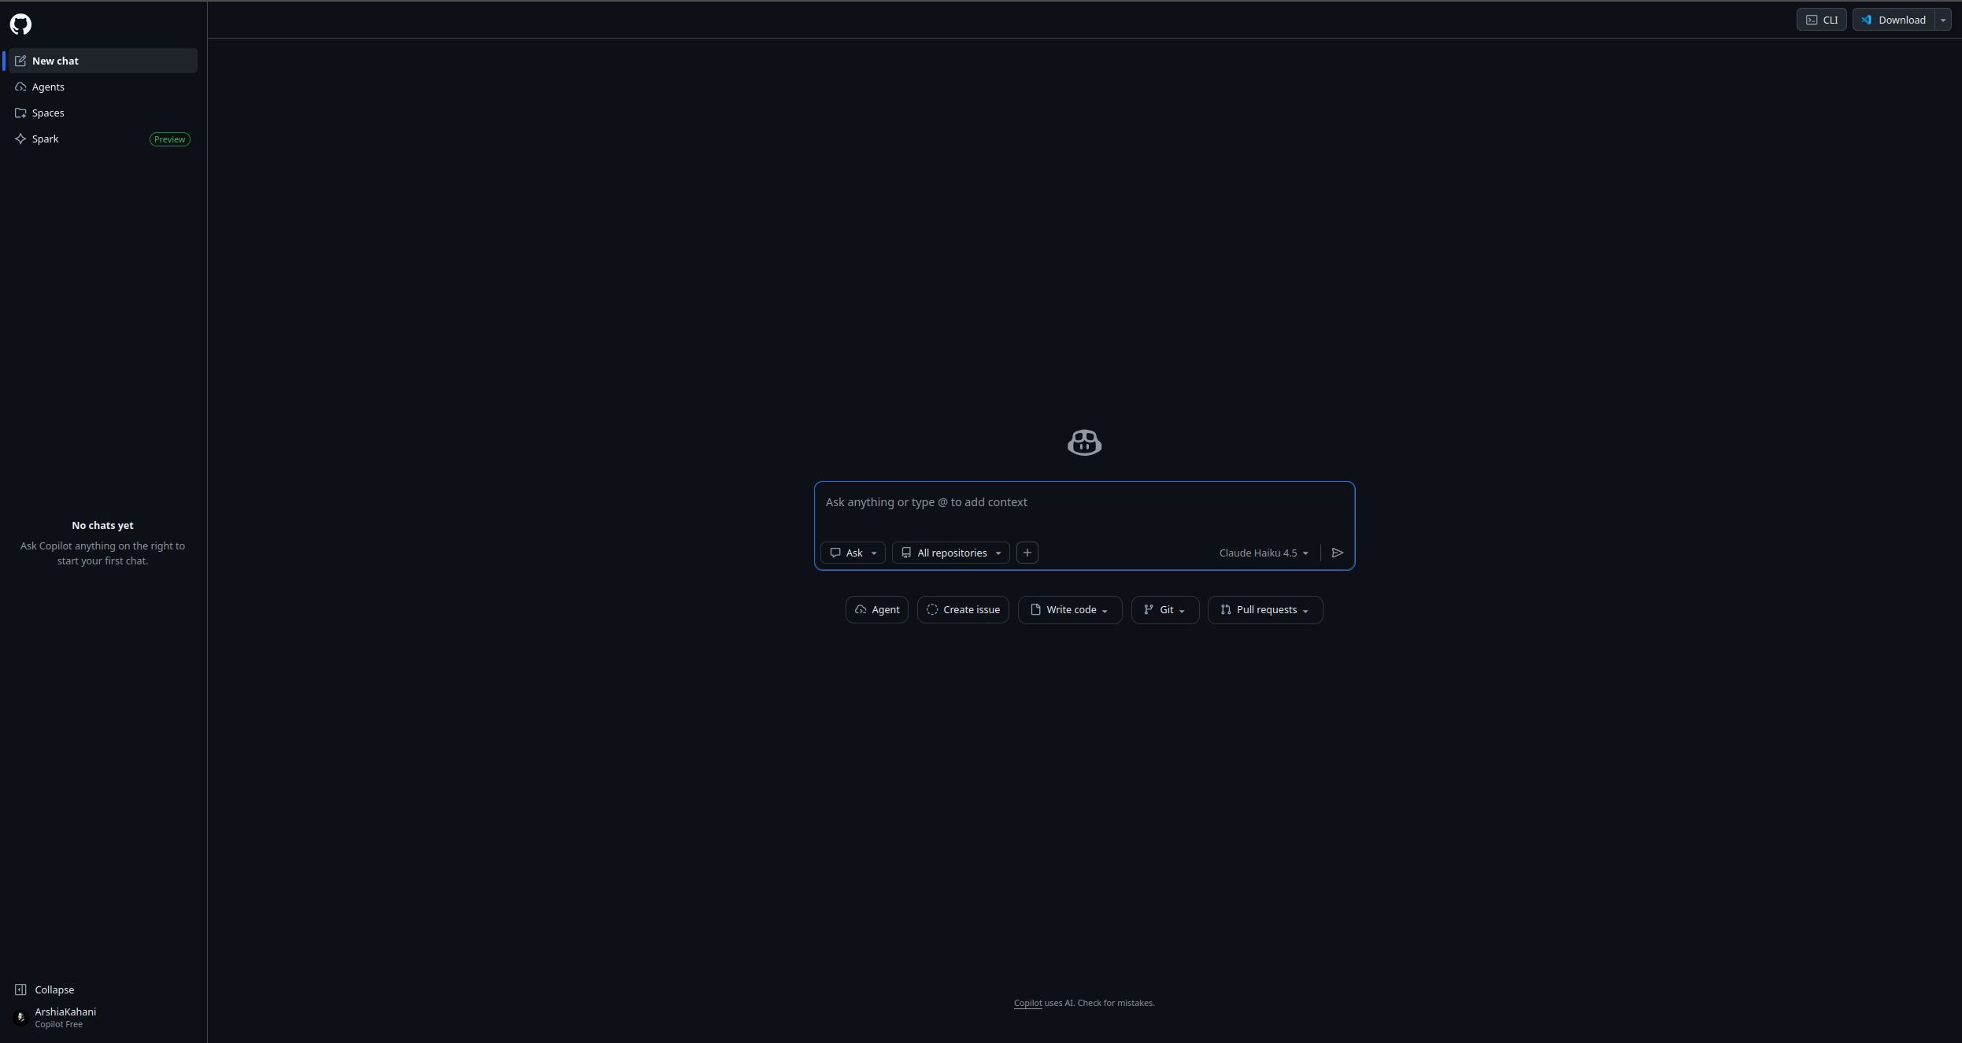Open the GitHub logo home link
This screenshot has width=1962, height=1043.
point(20,24)
